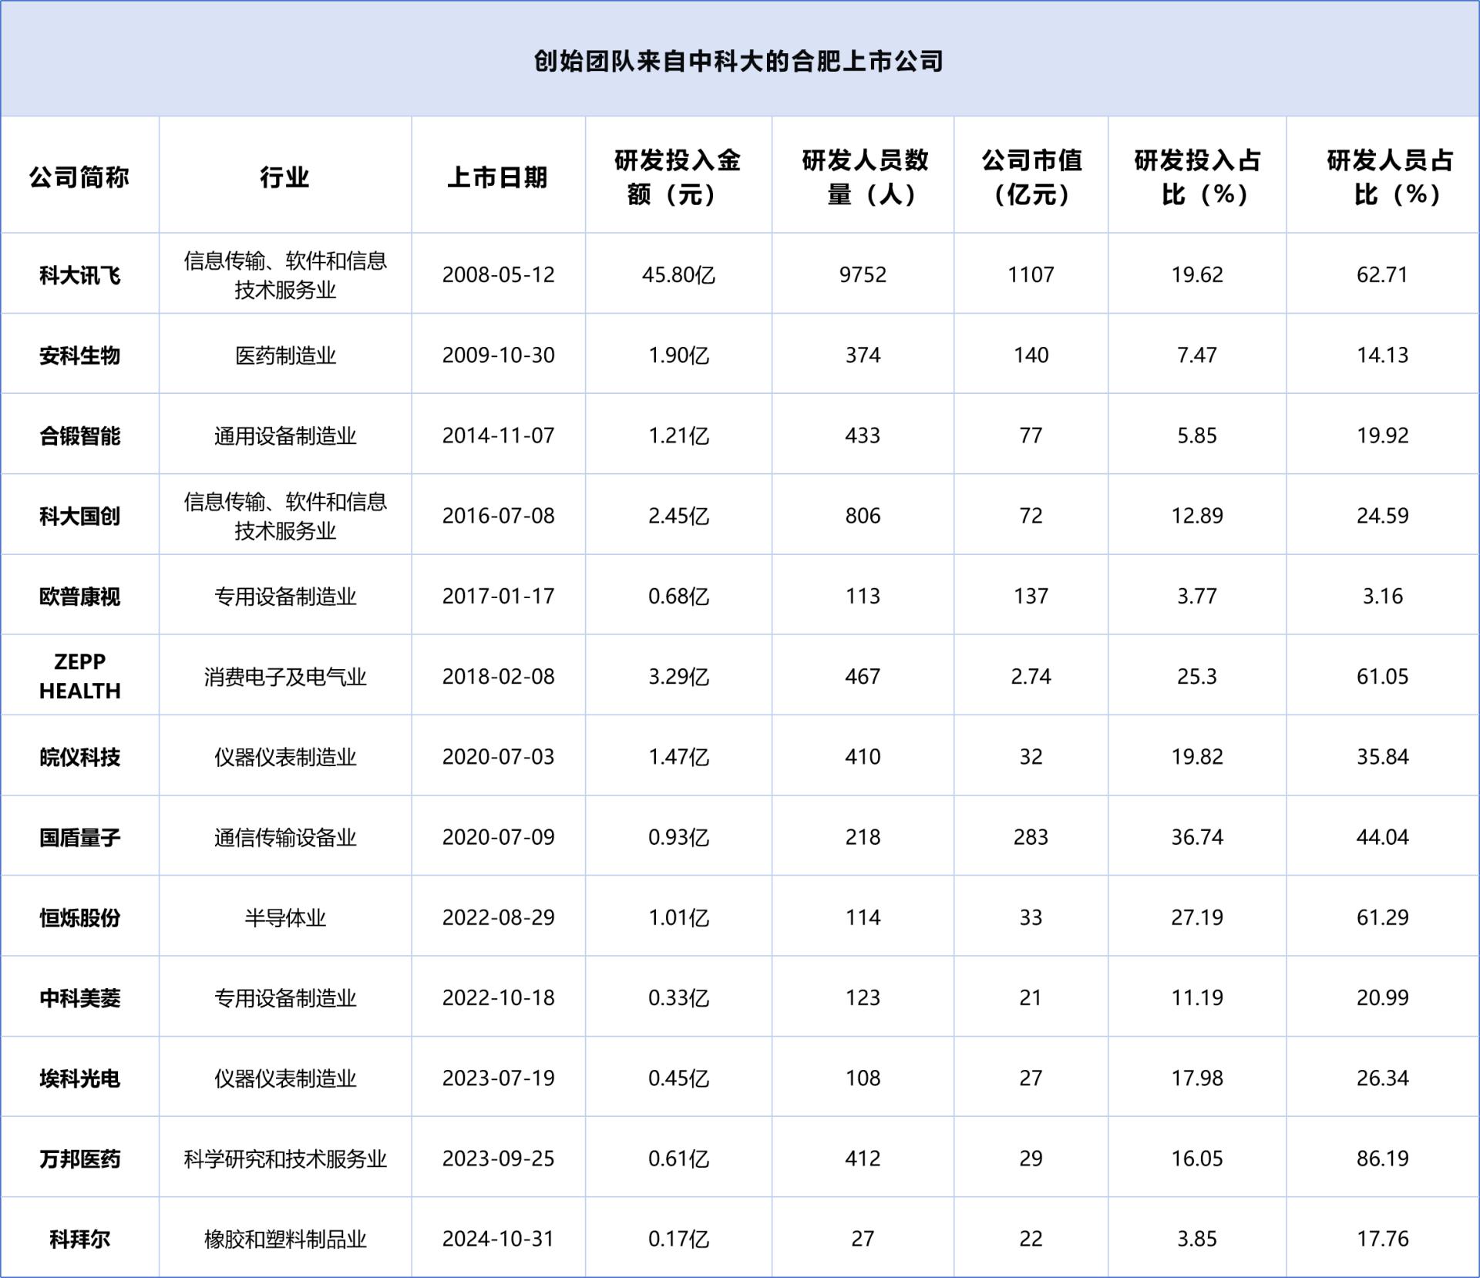Select the 半导体业 industry cell

point(285,917)
